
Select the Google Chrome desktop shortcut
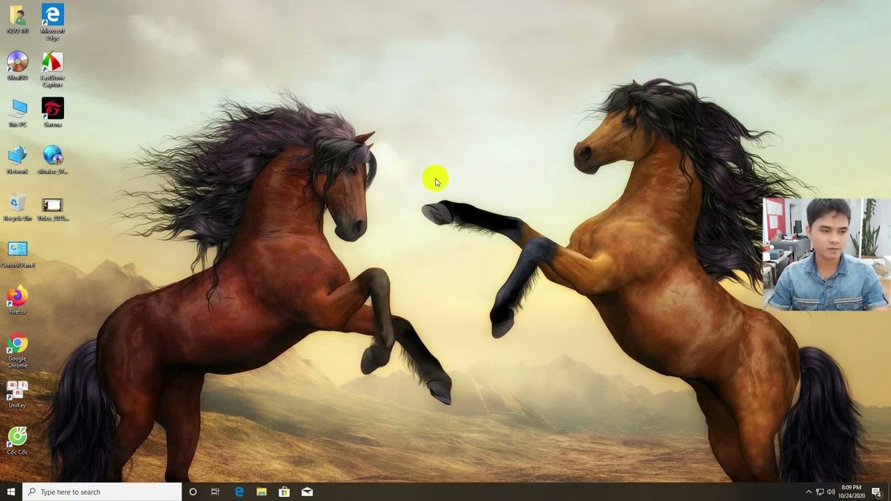coord(17,351)
